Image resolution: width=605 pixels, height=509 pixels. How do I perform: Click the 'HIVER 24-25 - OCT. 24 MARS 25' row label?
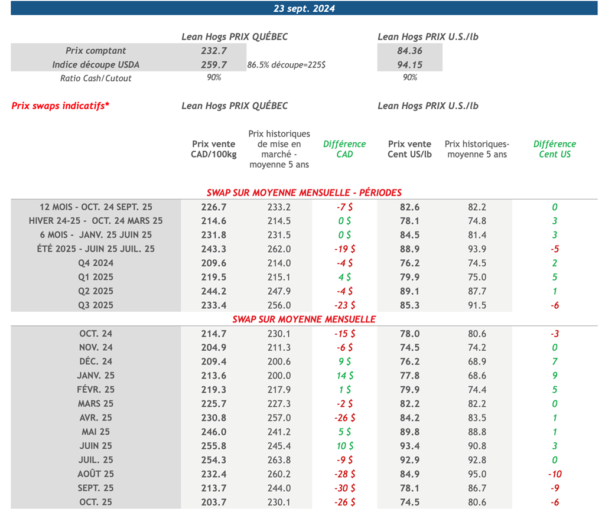[96, 221]
